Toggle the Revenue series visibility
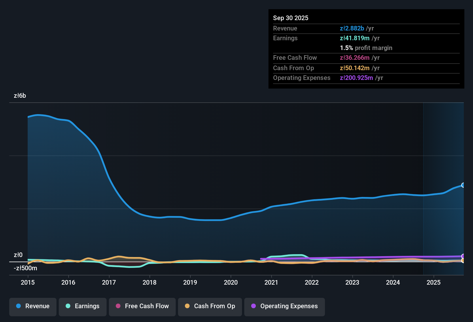473x322 pixels. pyautogui.click(x=33, y=306)
